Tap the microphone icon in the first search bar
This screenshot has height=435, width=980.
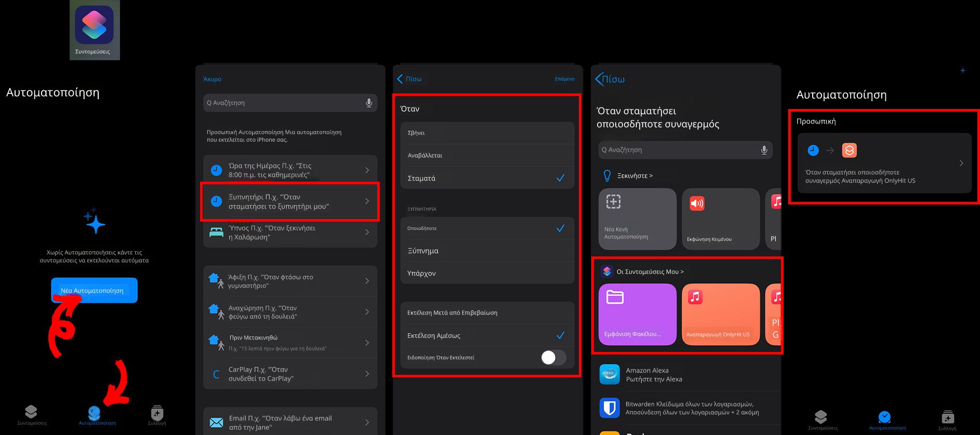pyautogui.click(x=368, y=103)
